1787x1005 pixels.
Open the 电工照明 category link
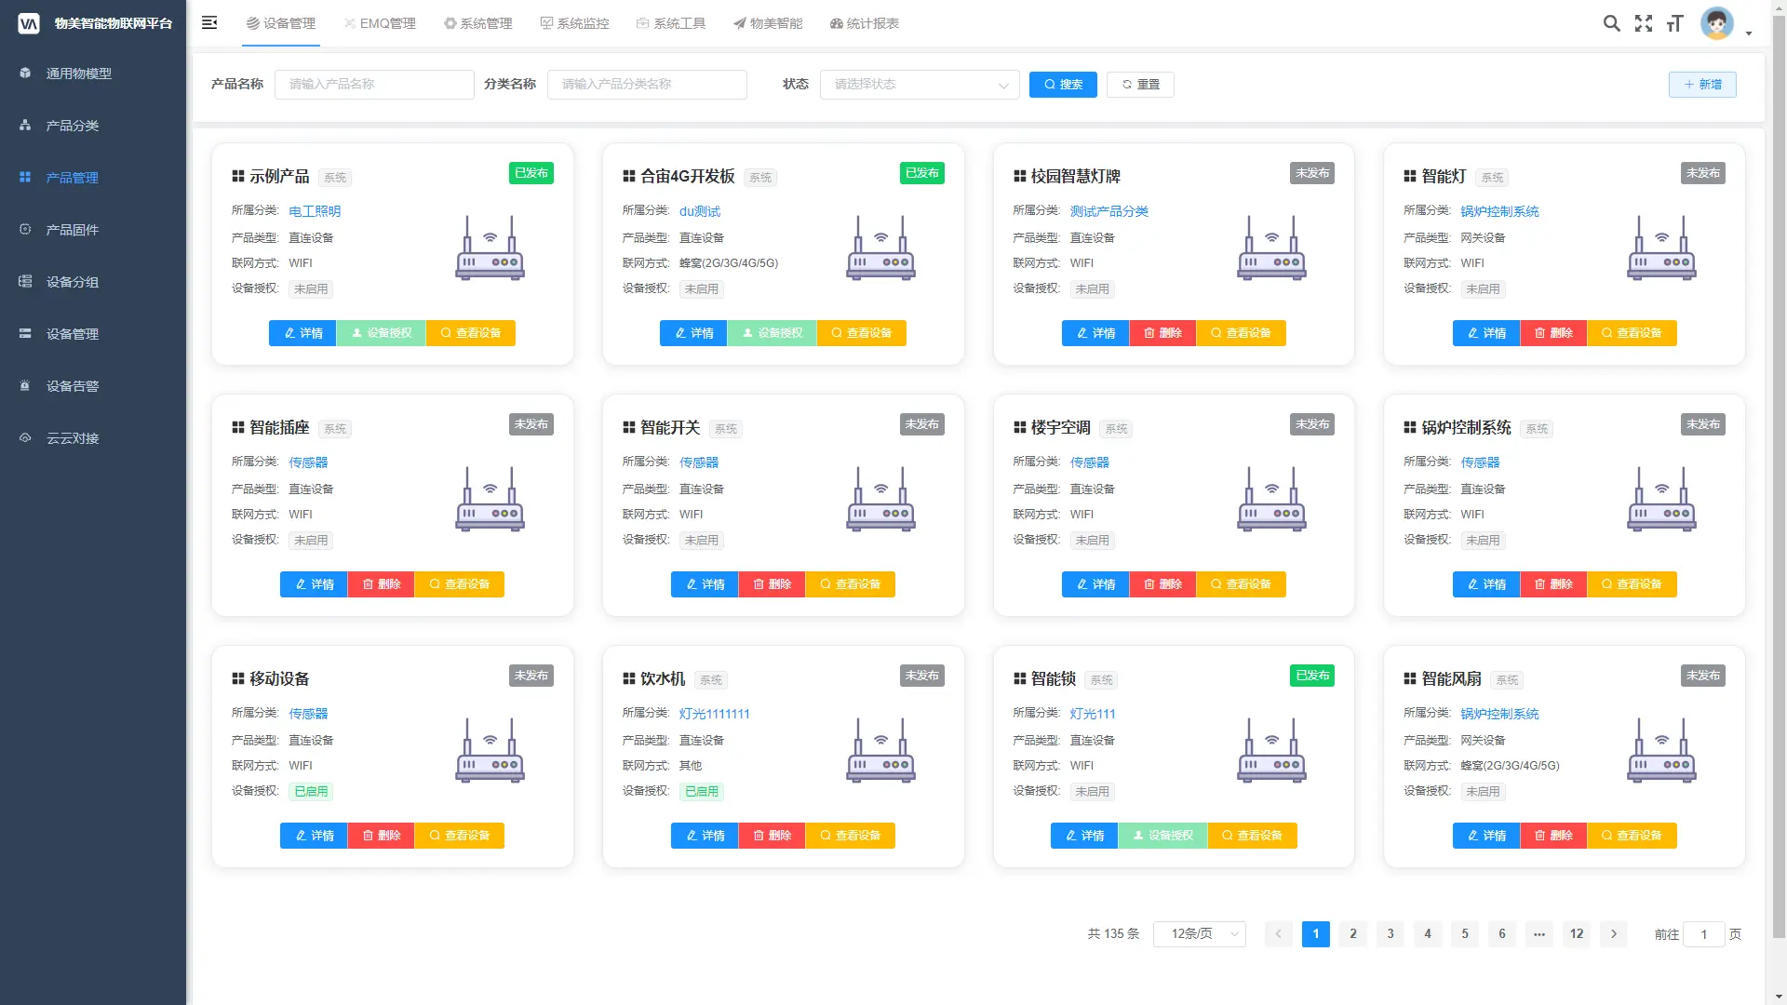(316, 211)
